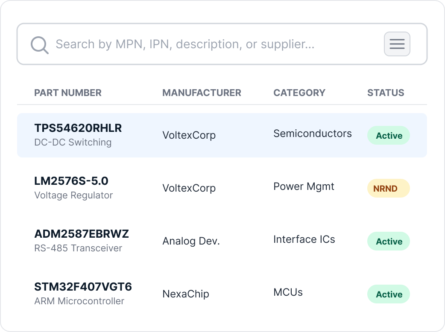
Task: Click the NRND status badge on LM2576S-5.0
Action: [x=388, y=188]
